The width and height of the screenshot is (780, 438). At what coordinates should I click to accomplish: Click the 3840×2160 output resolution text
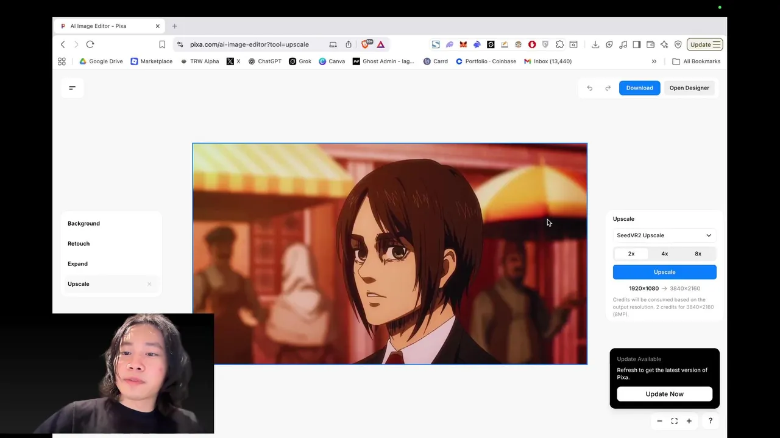pos(685,288)
